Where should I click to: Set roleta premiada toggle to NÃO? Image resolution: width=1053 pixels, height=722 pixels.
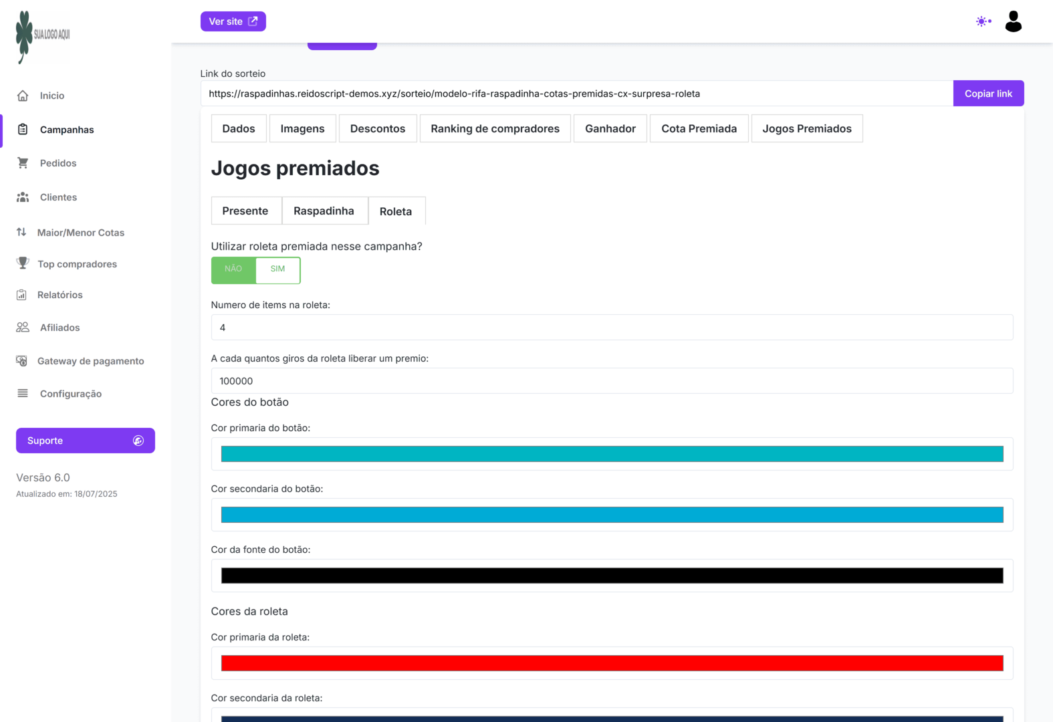click(233, 269)
